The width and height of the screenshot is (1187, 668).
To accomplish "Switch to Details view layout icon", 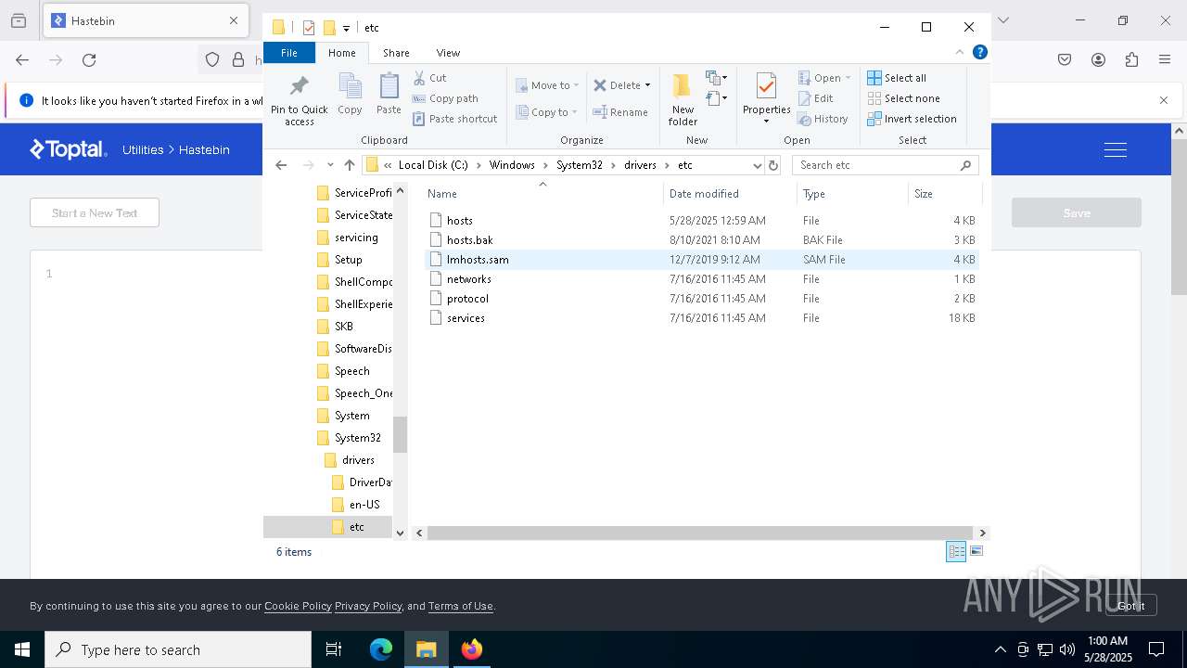I will coord(956,552).
